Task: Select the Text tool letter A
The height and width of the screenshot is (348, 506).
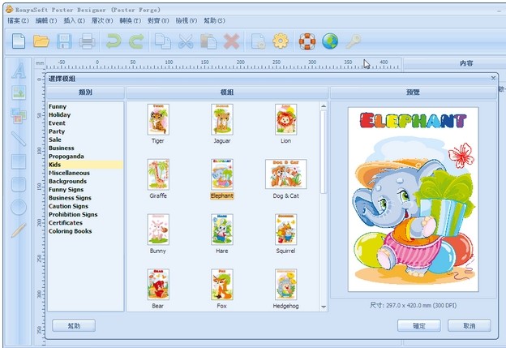Action: click(19, 71)
